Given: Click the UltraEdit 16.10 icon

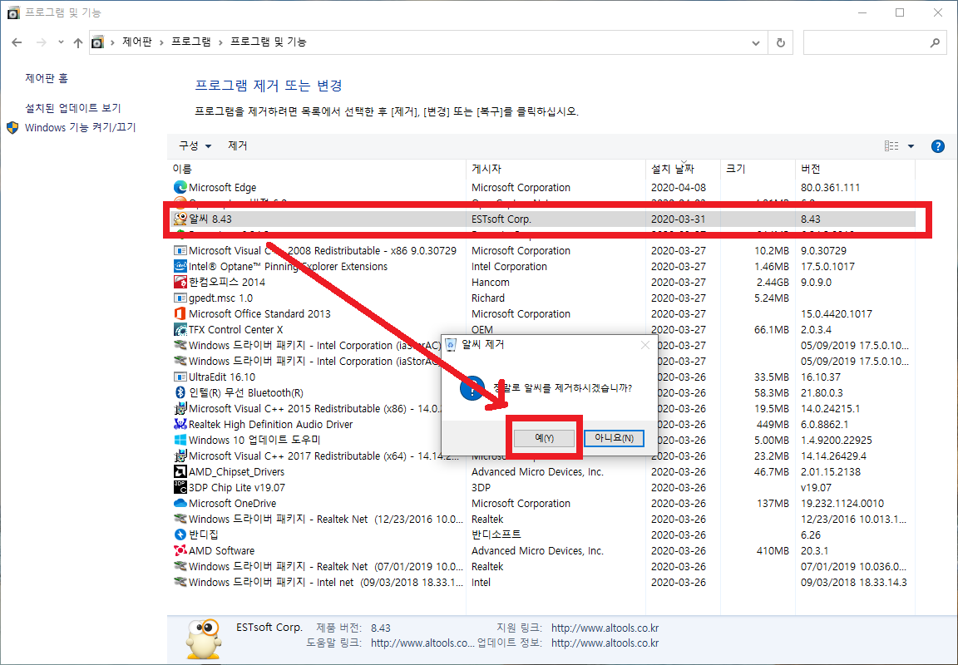Looking at the screenshot, I should click(180, 377).
